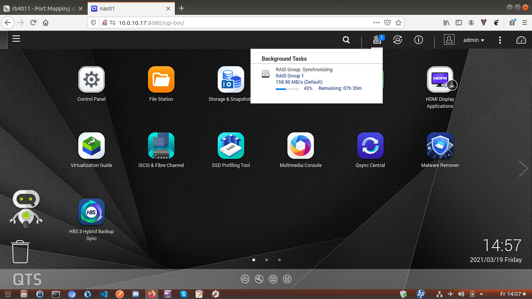Open iSCSI & Fibre Channel app

click(161, 146)
